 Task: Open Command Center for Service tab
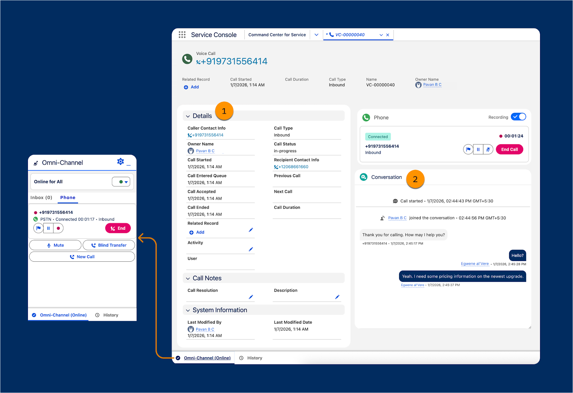click(277, 35)
